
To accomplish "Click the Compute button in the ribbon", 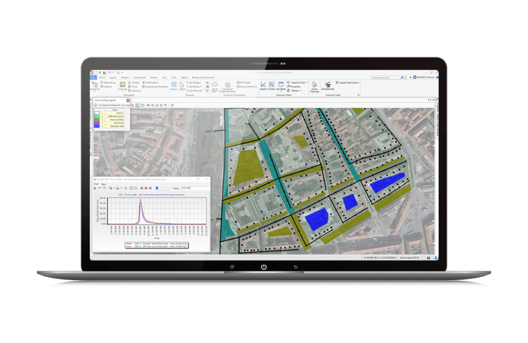I will (x=122, y=85).
